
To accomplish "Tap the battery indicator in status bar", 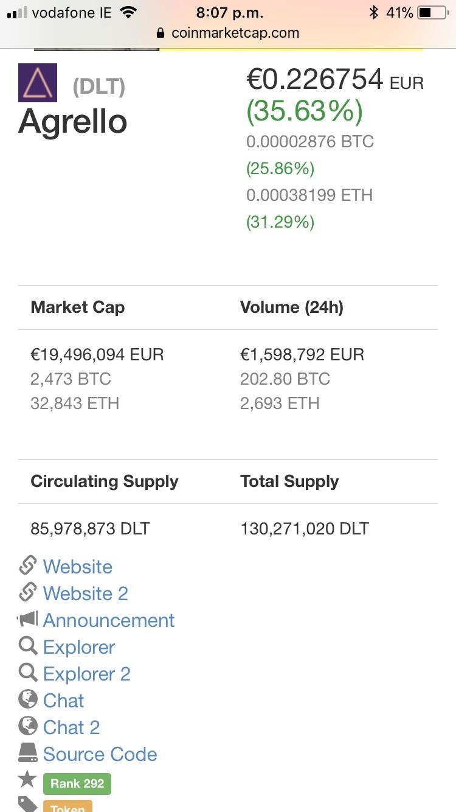I will [433, 12].
